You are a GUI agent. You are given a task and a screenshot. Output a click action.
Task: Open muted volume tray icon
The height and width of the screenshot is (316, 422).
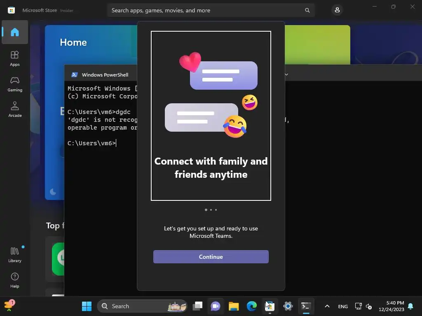tap(369, 306)
